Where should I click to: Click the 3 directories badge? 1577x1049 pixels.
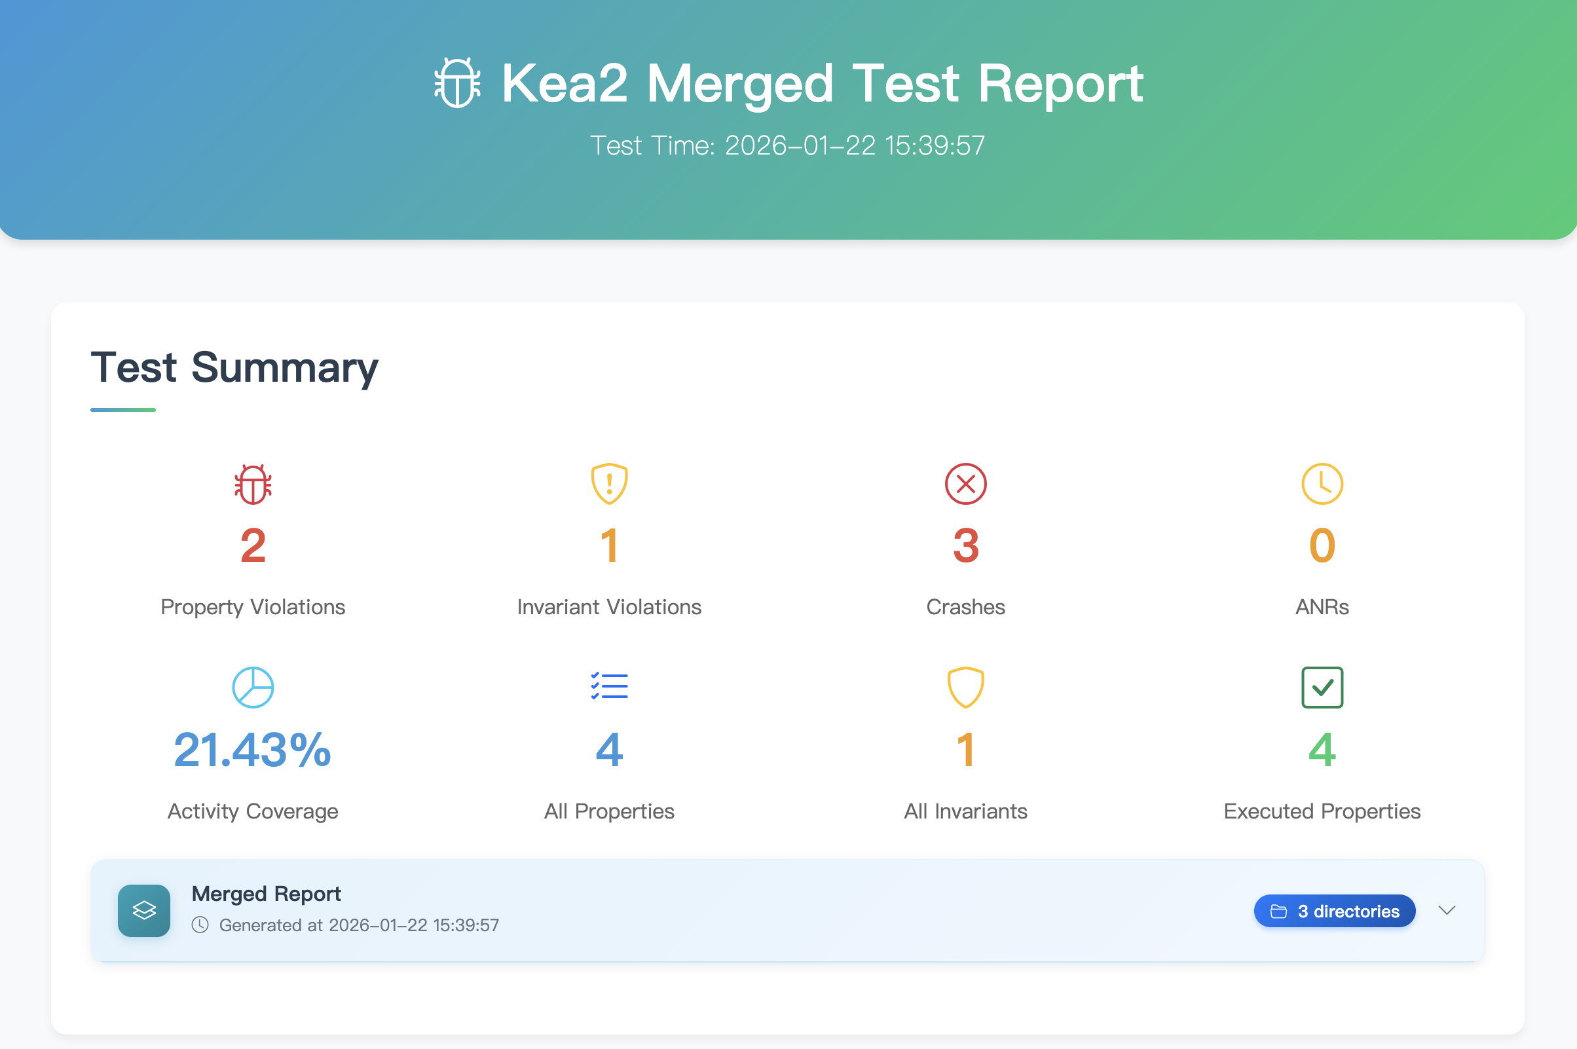[1334, 911]
